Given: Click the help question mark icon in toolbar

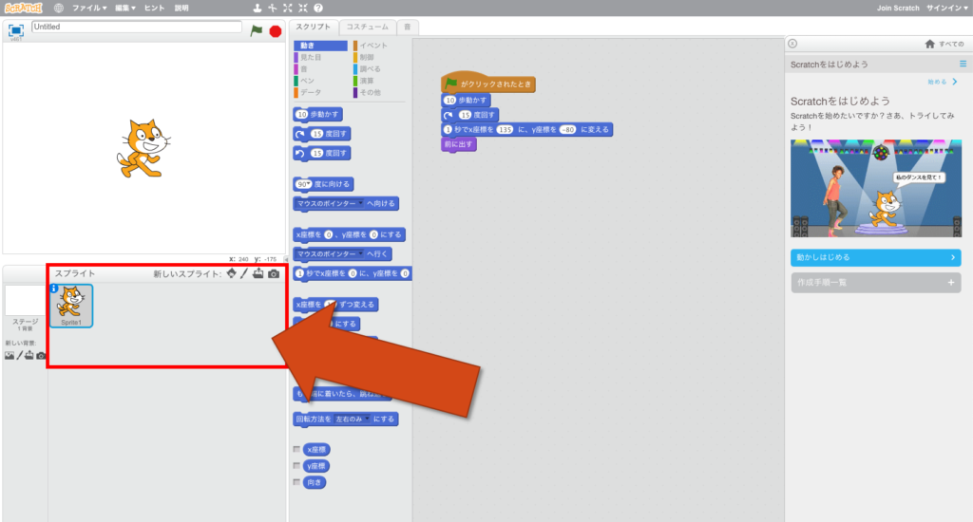Looking at the screenshot, I should click(x=317, y=8).
